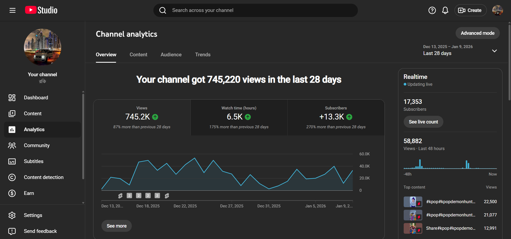Viewport: 511px width, 239px height.
Task: Select the Watch time (hours) metric card
Action: click(x=239, y=117)
